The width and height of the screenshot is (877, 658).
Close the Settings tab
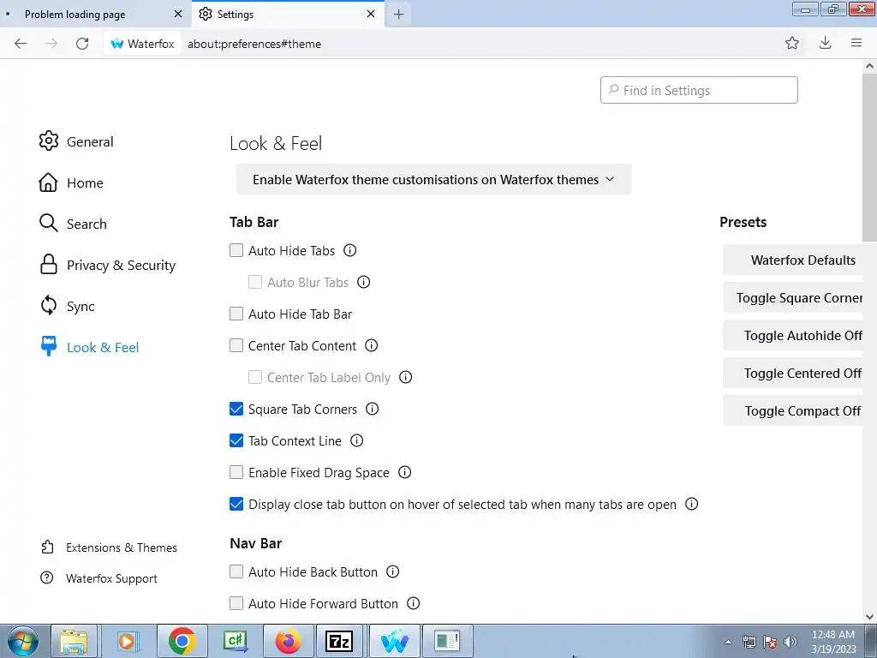[x=371, y=14]
